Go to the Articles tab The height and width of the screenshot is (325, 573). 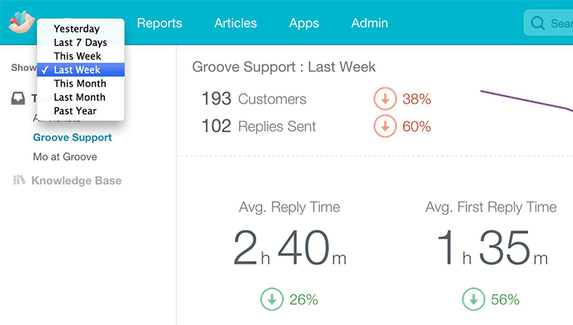point(236,23)
